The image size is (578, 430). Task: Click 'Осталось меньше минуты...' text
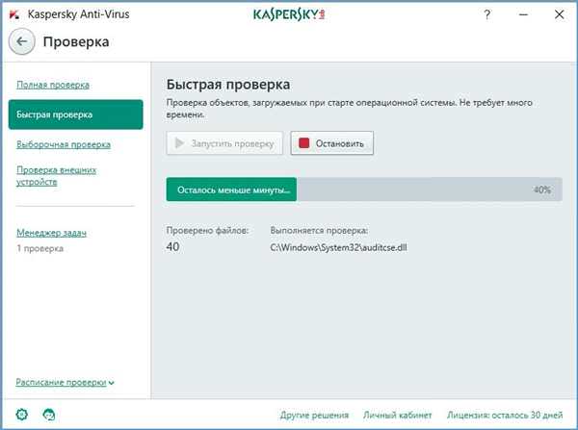(234, 190)
